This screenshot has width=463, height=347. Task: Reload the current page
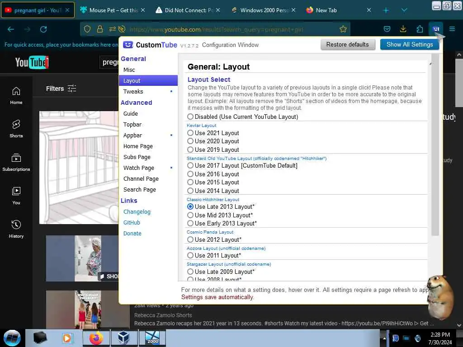[43, 29]
